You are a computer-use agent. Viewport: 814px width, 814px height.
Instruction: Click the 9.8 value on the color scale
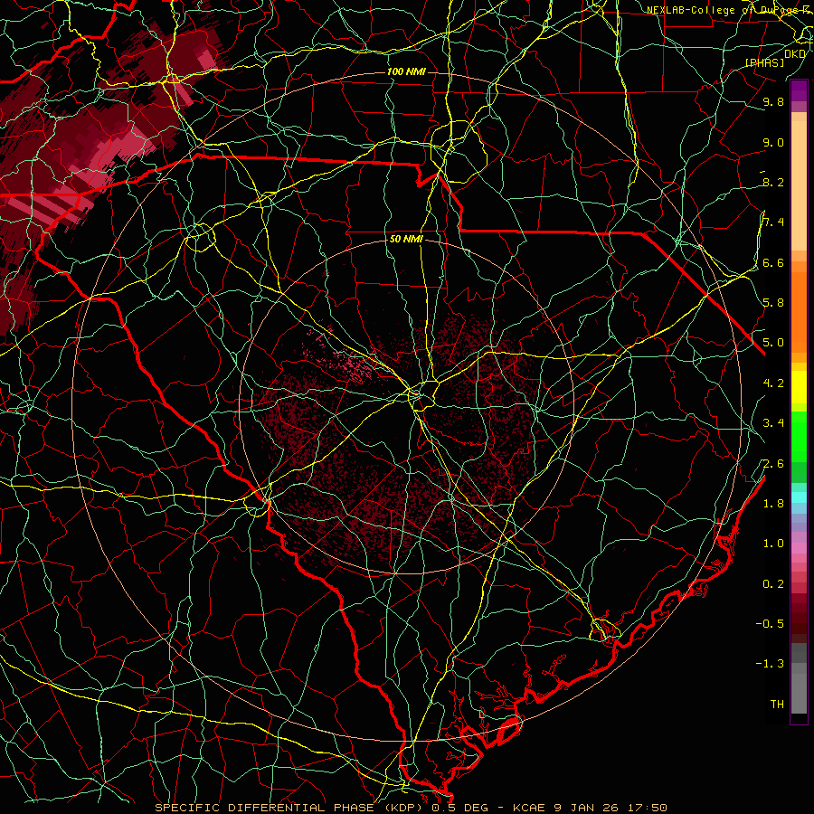pos(773,101)
